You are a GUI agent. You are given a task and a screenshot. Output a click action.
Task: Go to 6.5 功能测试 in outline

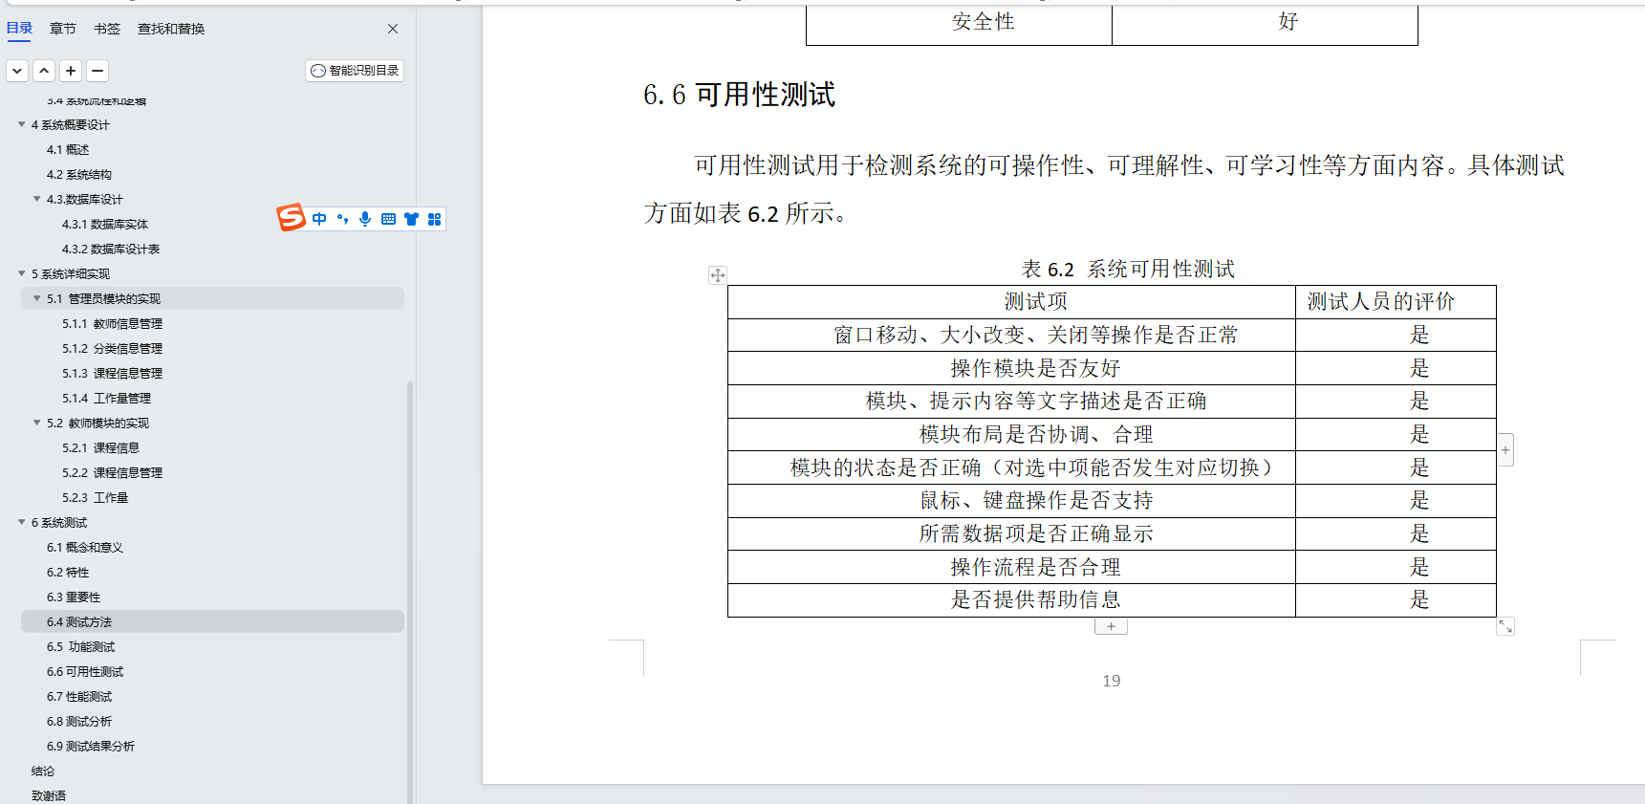(81, 647)
